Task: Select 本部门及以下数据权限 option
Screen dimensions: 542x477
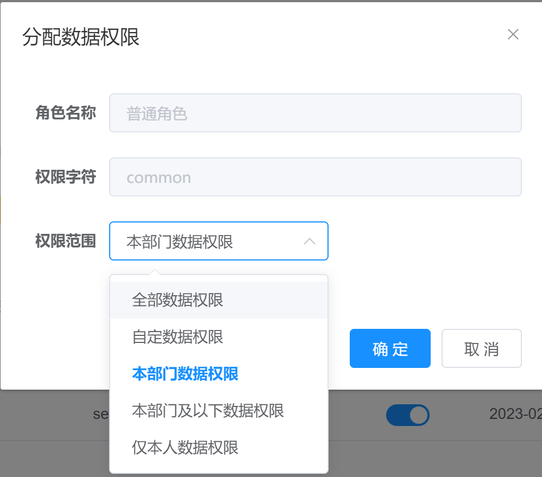Action: point(218,411)
